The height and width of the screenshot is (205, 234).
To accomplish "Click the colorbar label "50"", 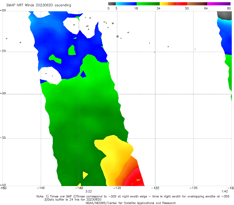I will 187,8.
